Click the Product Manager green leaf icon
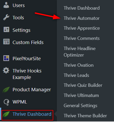 (x=6, y=90)
